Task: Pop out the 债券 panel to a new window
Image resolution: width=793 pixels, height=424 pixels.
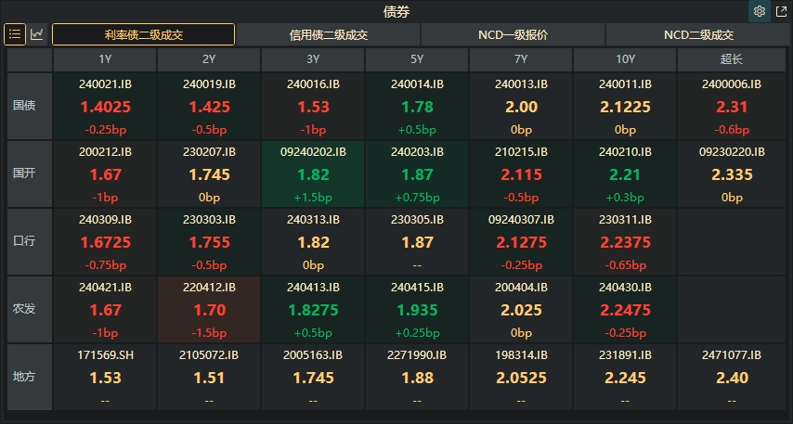Action: click(781, 12)
